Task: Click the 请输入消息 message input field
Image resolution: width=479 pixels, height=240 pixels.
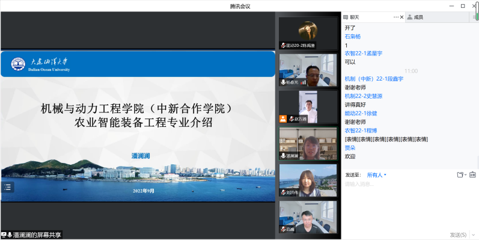Action: (x=409, y=205)
